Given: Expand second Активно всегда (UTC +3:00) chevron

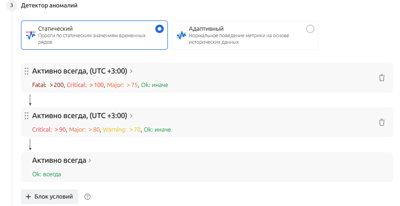Looking at the screenshot, I should click(131, 116).
